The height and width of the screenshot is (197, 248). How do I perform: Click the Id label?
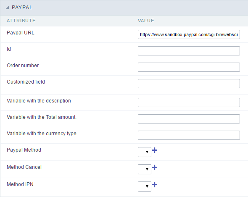tap(9, 49)
